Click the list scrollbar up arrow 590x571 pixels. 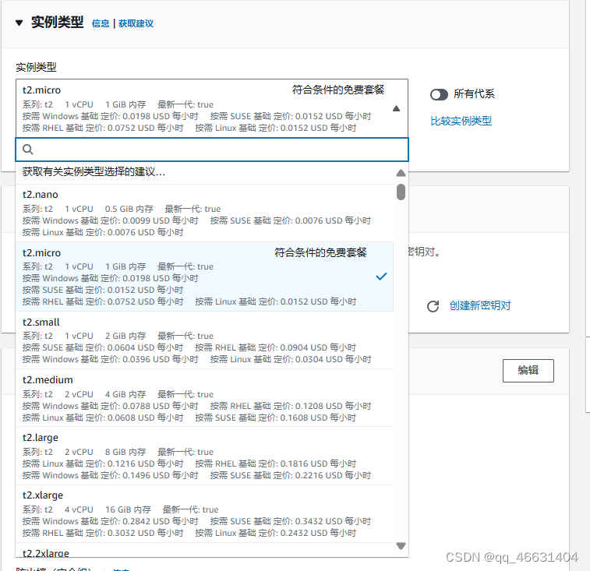click(401, 173)
